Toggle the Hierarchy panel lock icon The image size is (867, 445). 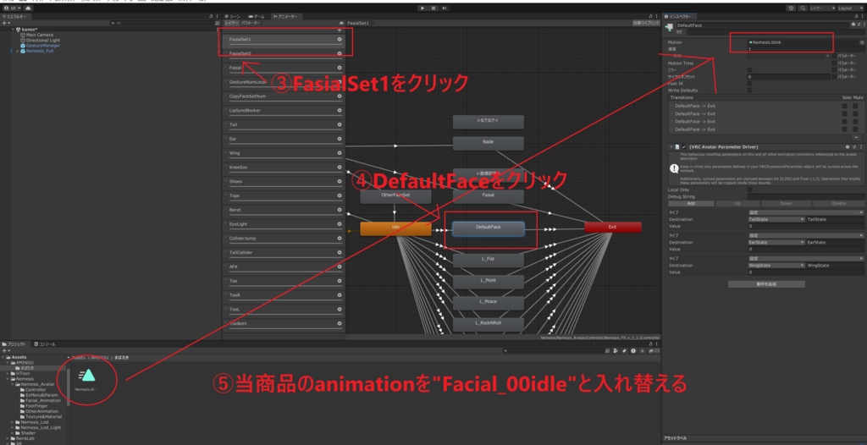click(213, 17)
